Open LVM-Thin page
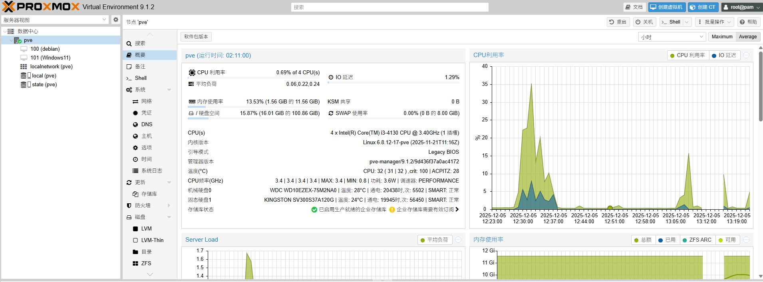763x282 pixels. click(x=150, y=240)
